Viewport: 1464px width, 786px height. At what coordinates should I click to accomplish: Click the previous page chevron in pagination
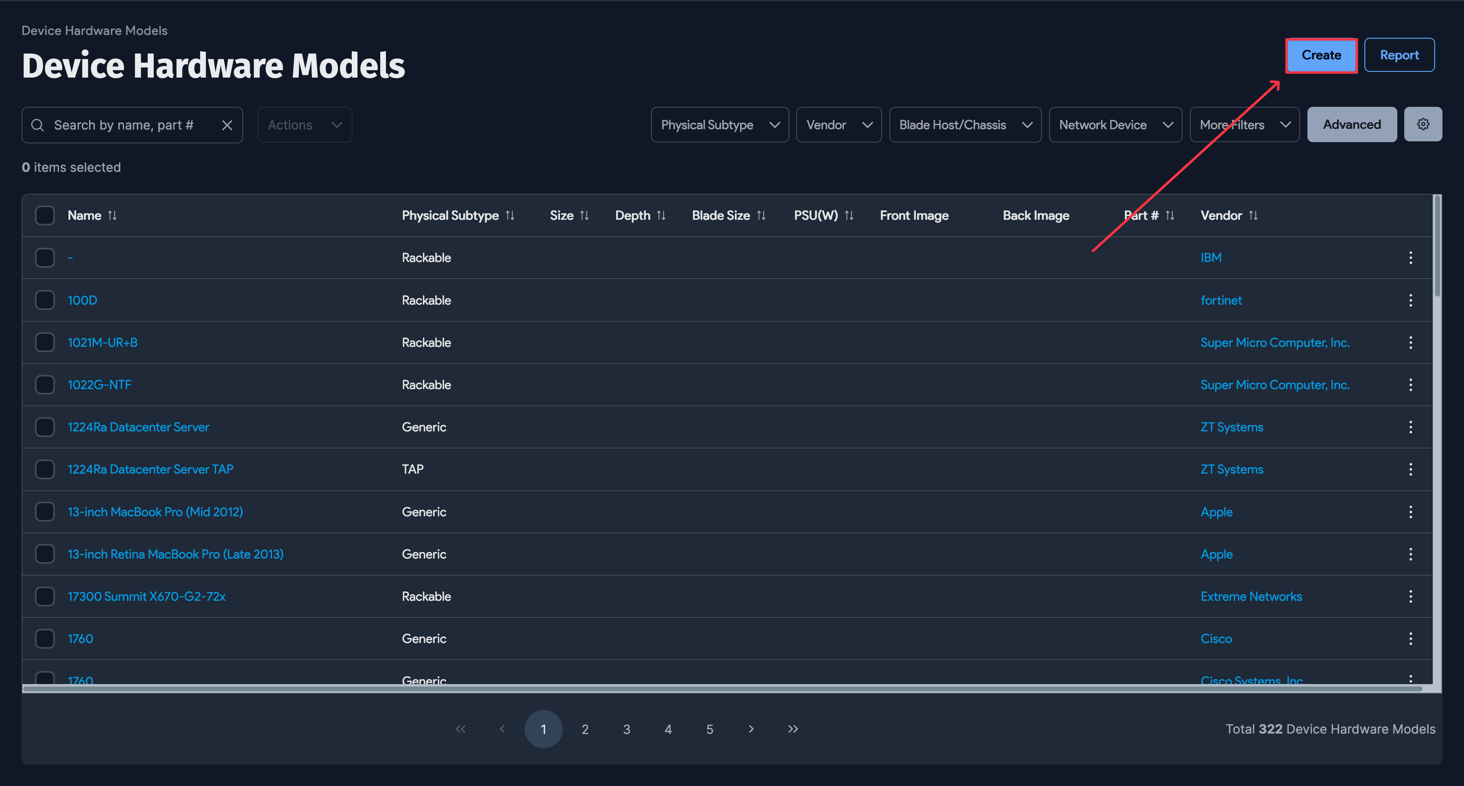click(x=502, y=729)
